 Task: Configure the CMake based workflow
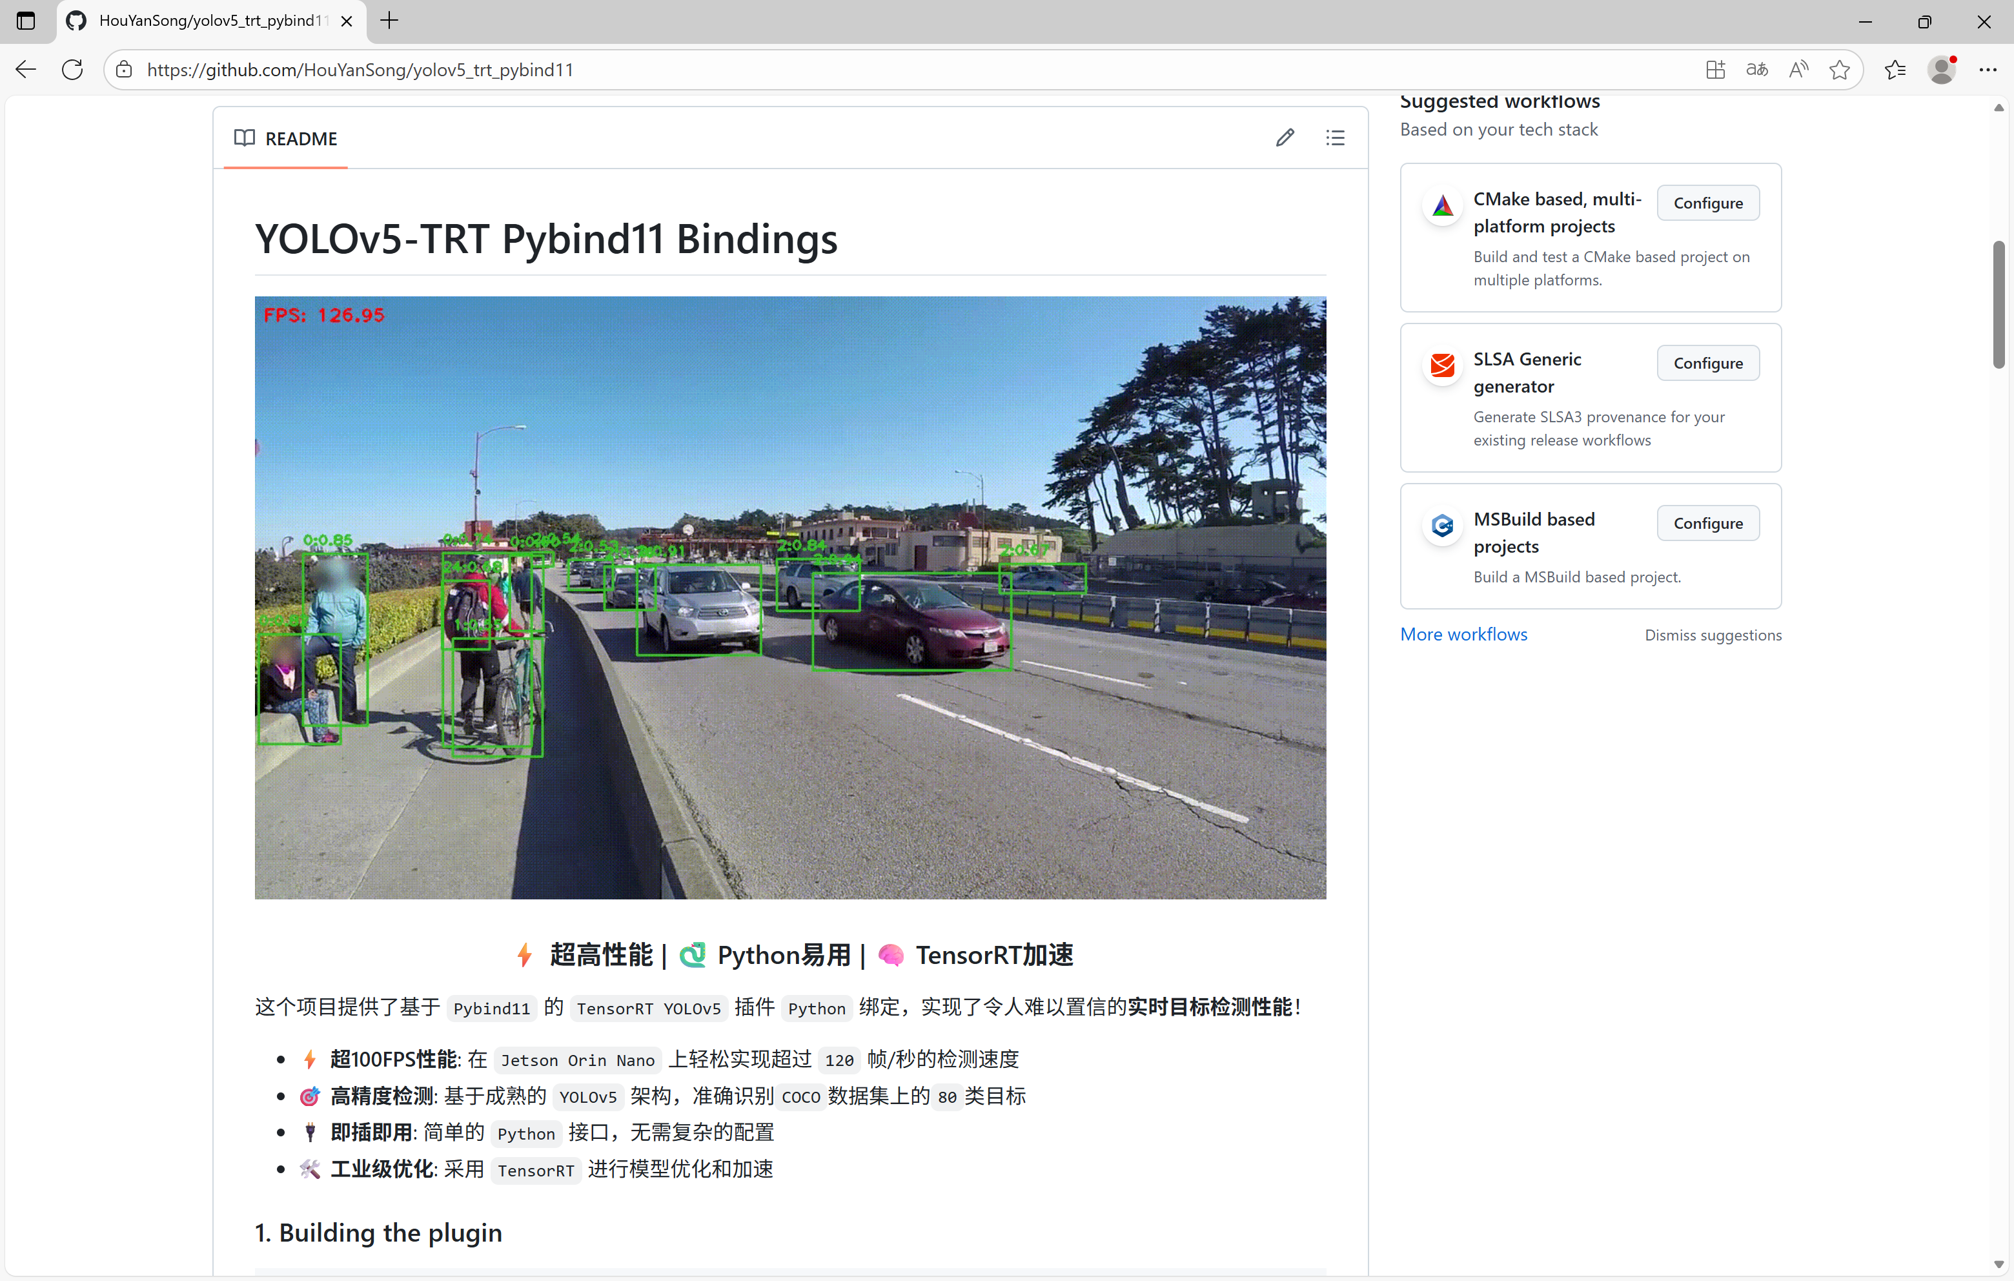(1707, 203)
